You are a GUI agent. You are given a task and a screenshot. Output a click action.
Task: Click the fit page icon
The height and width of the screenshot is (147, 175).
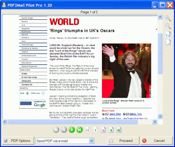point(168,42)
